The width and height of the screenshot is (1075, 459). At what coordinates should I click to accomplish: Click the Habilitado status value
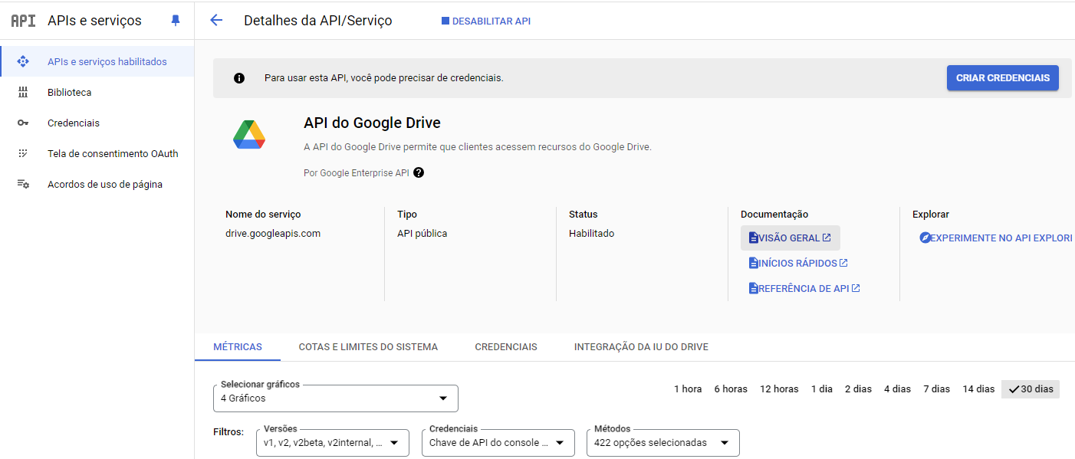pos(591,233)
